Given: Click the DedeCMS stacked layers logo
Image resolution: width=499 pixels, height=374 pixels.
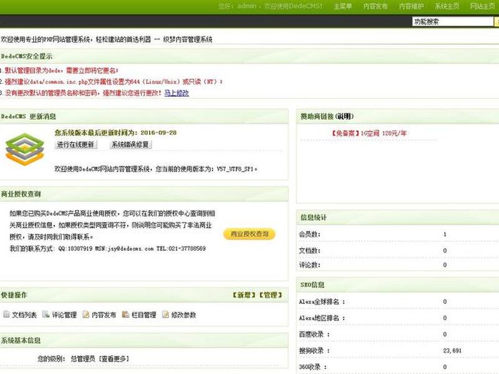Looking at the screenshot, I should [x=24, y=150].
